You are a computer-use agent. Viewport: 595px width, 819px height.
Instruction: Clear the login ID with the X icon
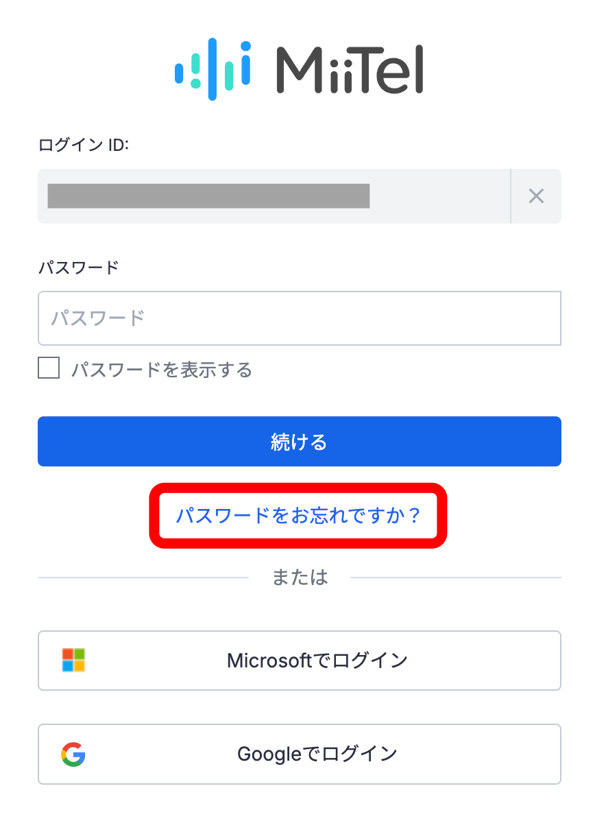click(x=536, y=196)
